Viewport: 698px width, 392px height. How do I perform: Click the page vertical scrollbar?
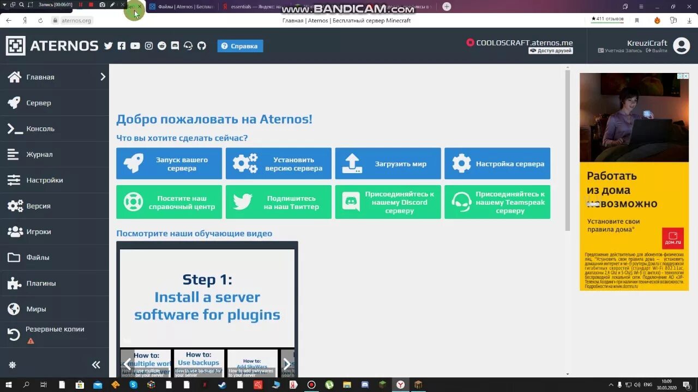(568, 150)
